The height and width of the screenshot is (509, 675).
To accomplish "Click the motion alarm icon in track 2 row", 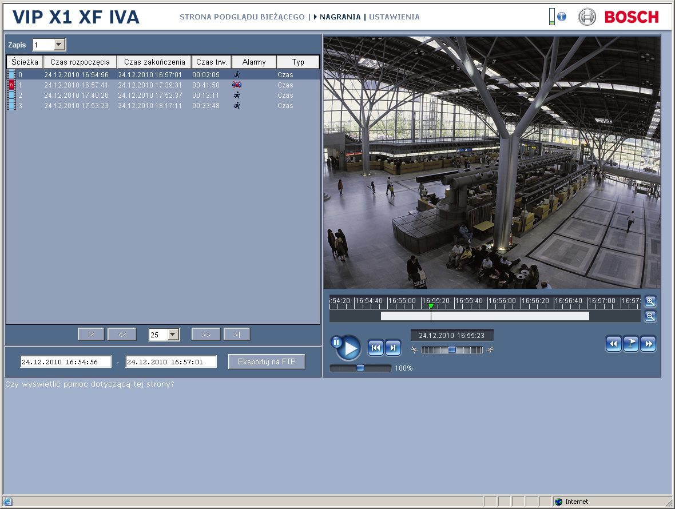I will pyautogui.click(x=237, y=96).
